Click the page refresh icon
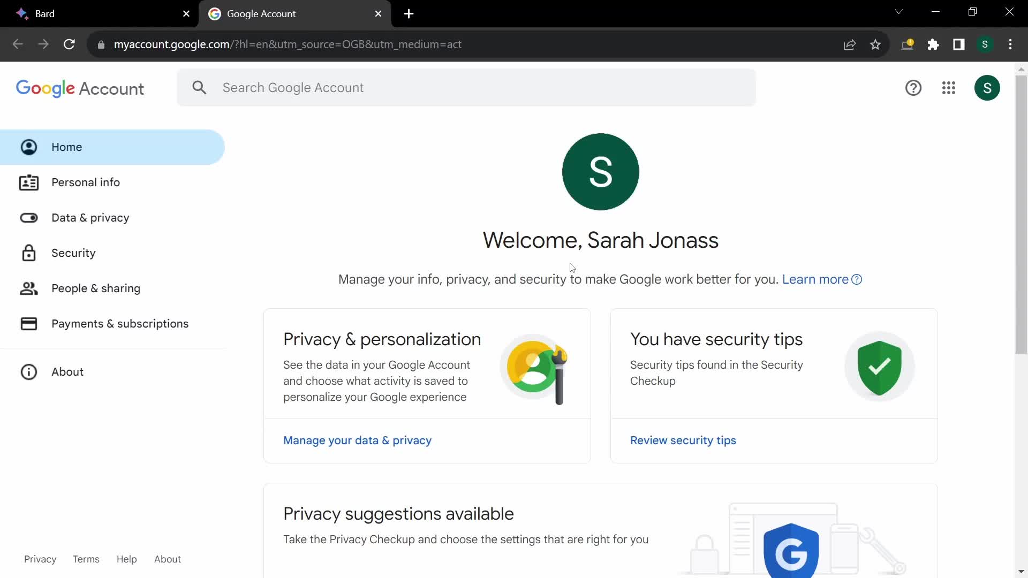The width and height of the screenshot is (1028, 578). point(69,44)
